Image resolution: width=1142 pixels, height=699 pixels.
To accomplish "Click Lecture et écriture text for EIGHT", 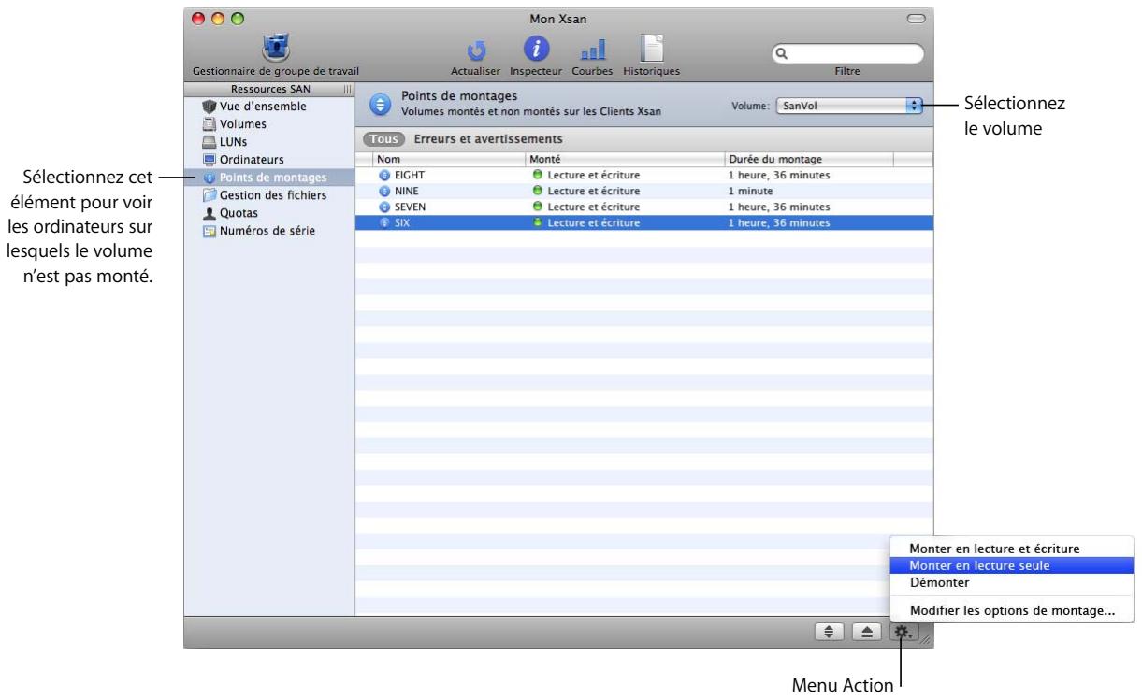I will pyautogui.click(x=594, y=176).
